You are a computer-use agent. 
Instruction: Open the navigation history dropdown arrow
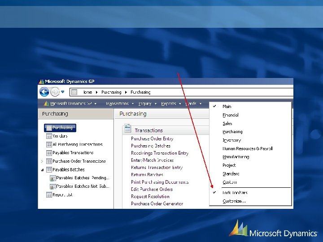point(63,92)
